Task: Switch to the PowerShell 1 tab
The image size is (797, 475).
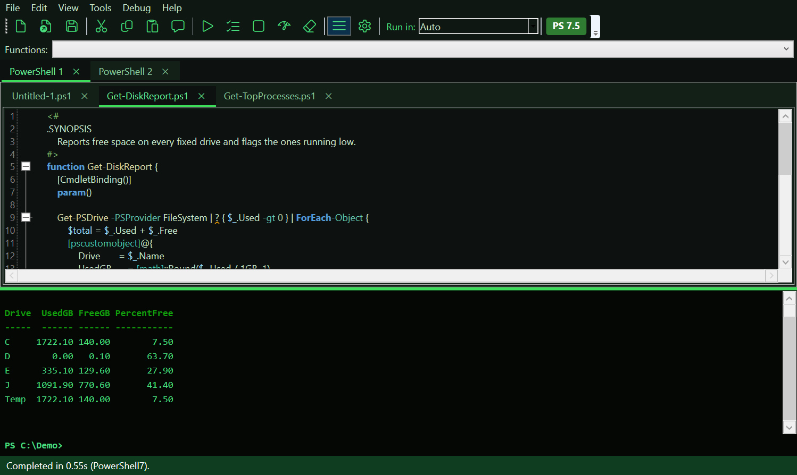Action: pyautogui.click(x=36, y=72)
